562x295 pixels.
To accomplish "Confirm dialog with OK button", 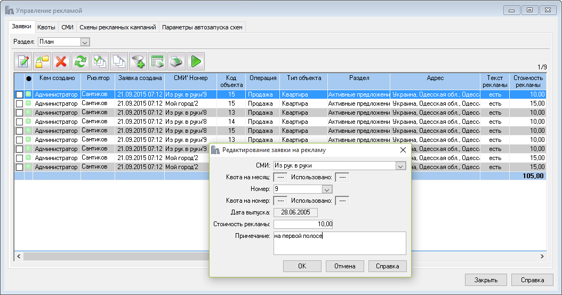I will (302, 266).
